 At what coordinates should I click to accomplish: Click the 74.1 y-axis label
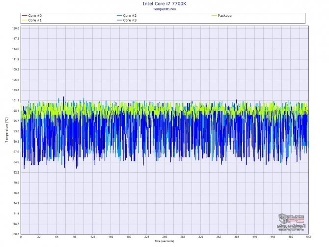16,203
